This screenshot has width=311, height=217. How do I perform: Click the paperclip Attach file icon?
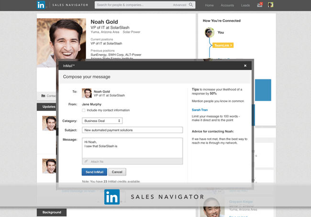point(86,162)
